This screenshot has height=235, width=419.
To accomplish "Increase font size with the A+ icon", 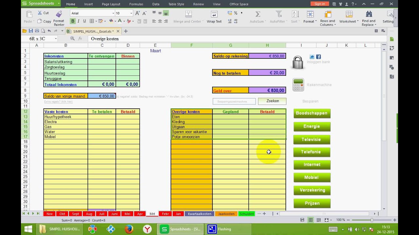I will (x=137, y=13).
